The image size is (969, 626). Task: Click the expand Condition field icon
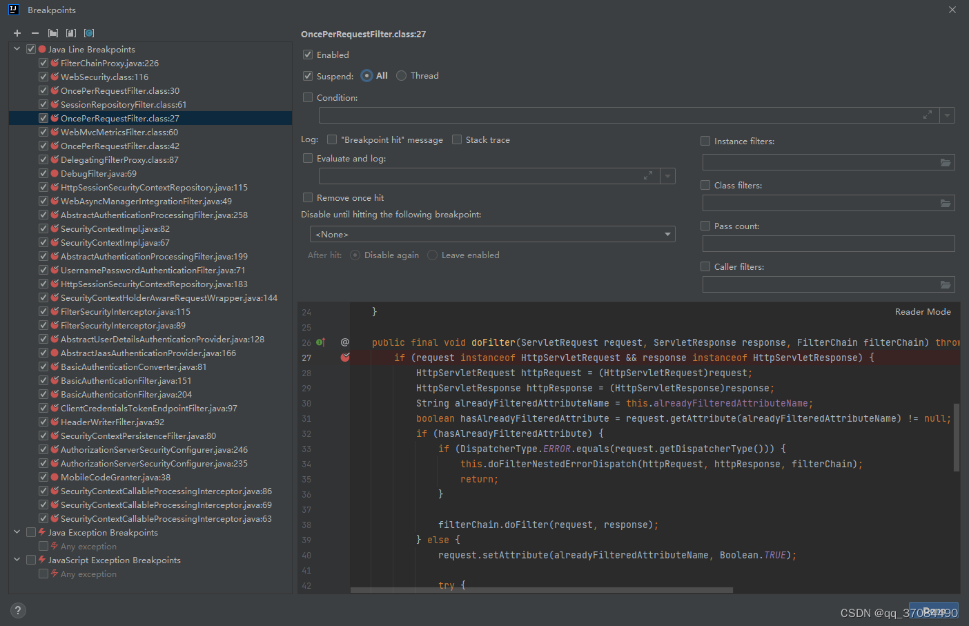928,115
